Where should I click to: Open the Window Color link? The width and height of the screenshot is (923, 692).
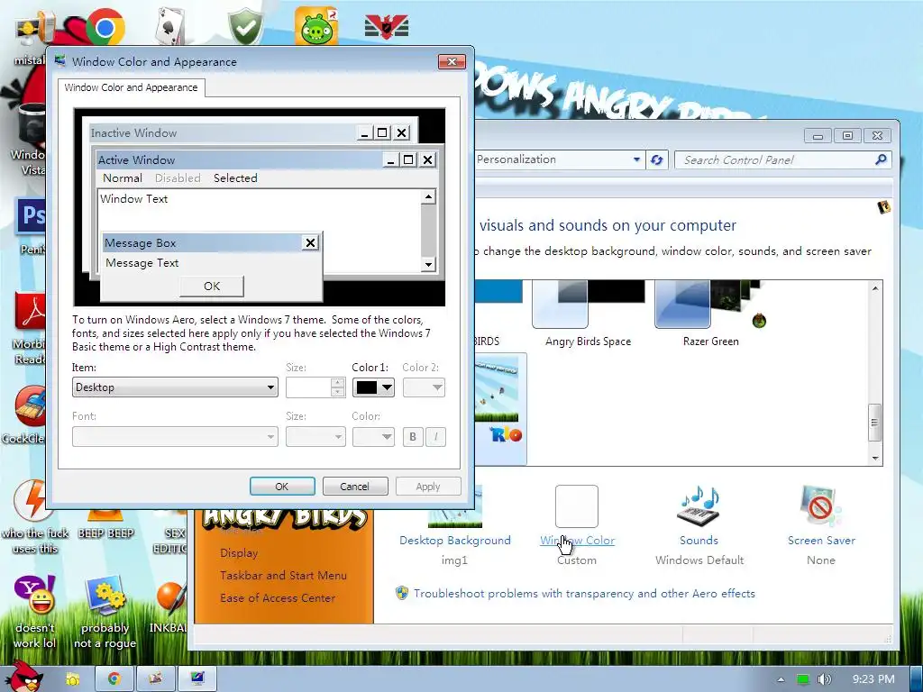coord(577,541)
